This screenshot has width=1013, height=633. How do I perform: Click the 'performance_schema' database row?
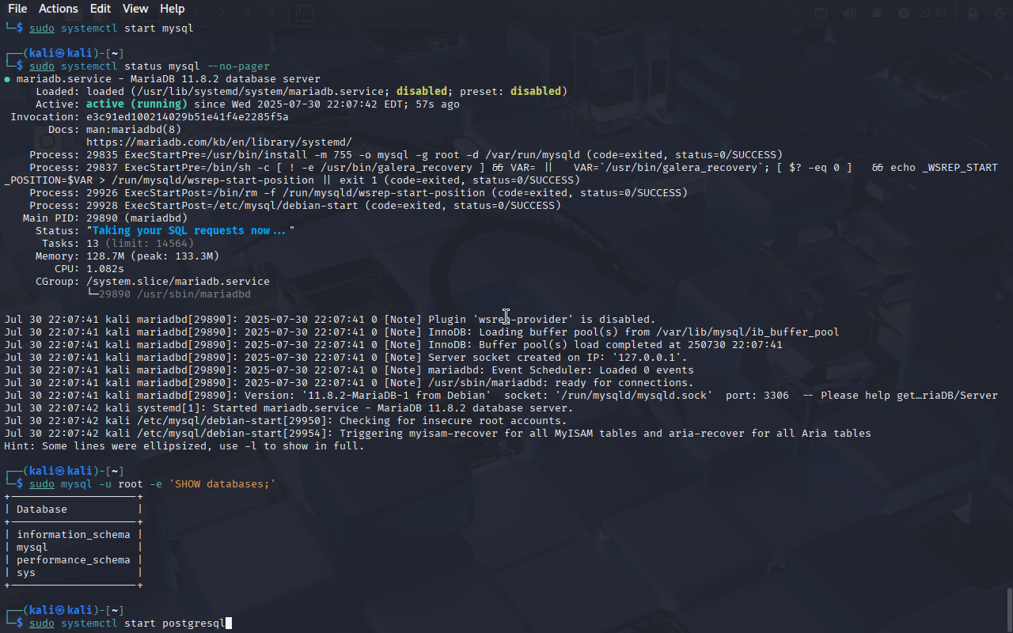tap(74, 559)
